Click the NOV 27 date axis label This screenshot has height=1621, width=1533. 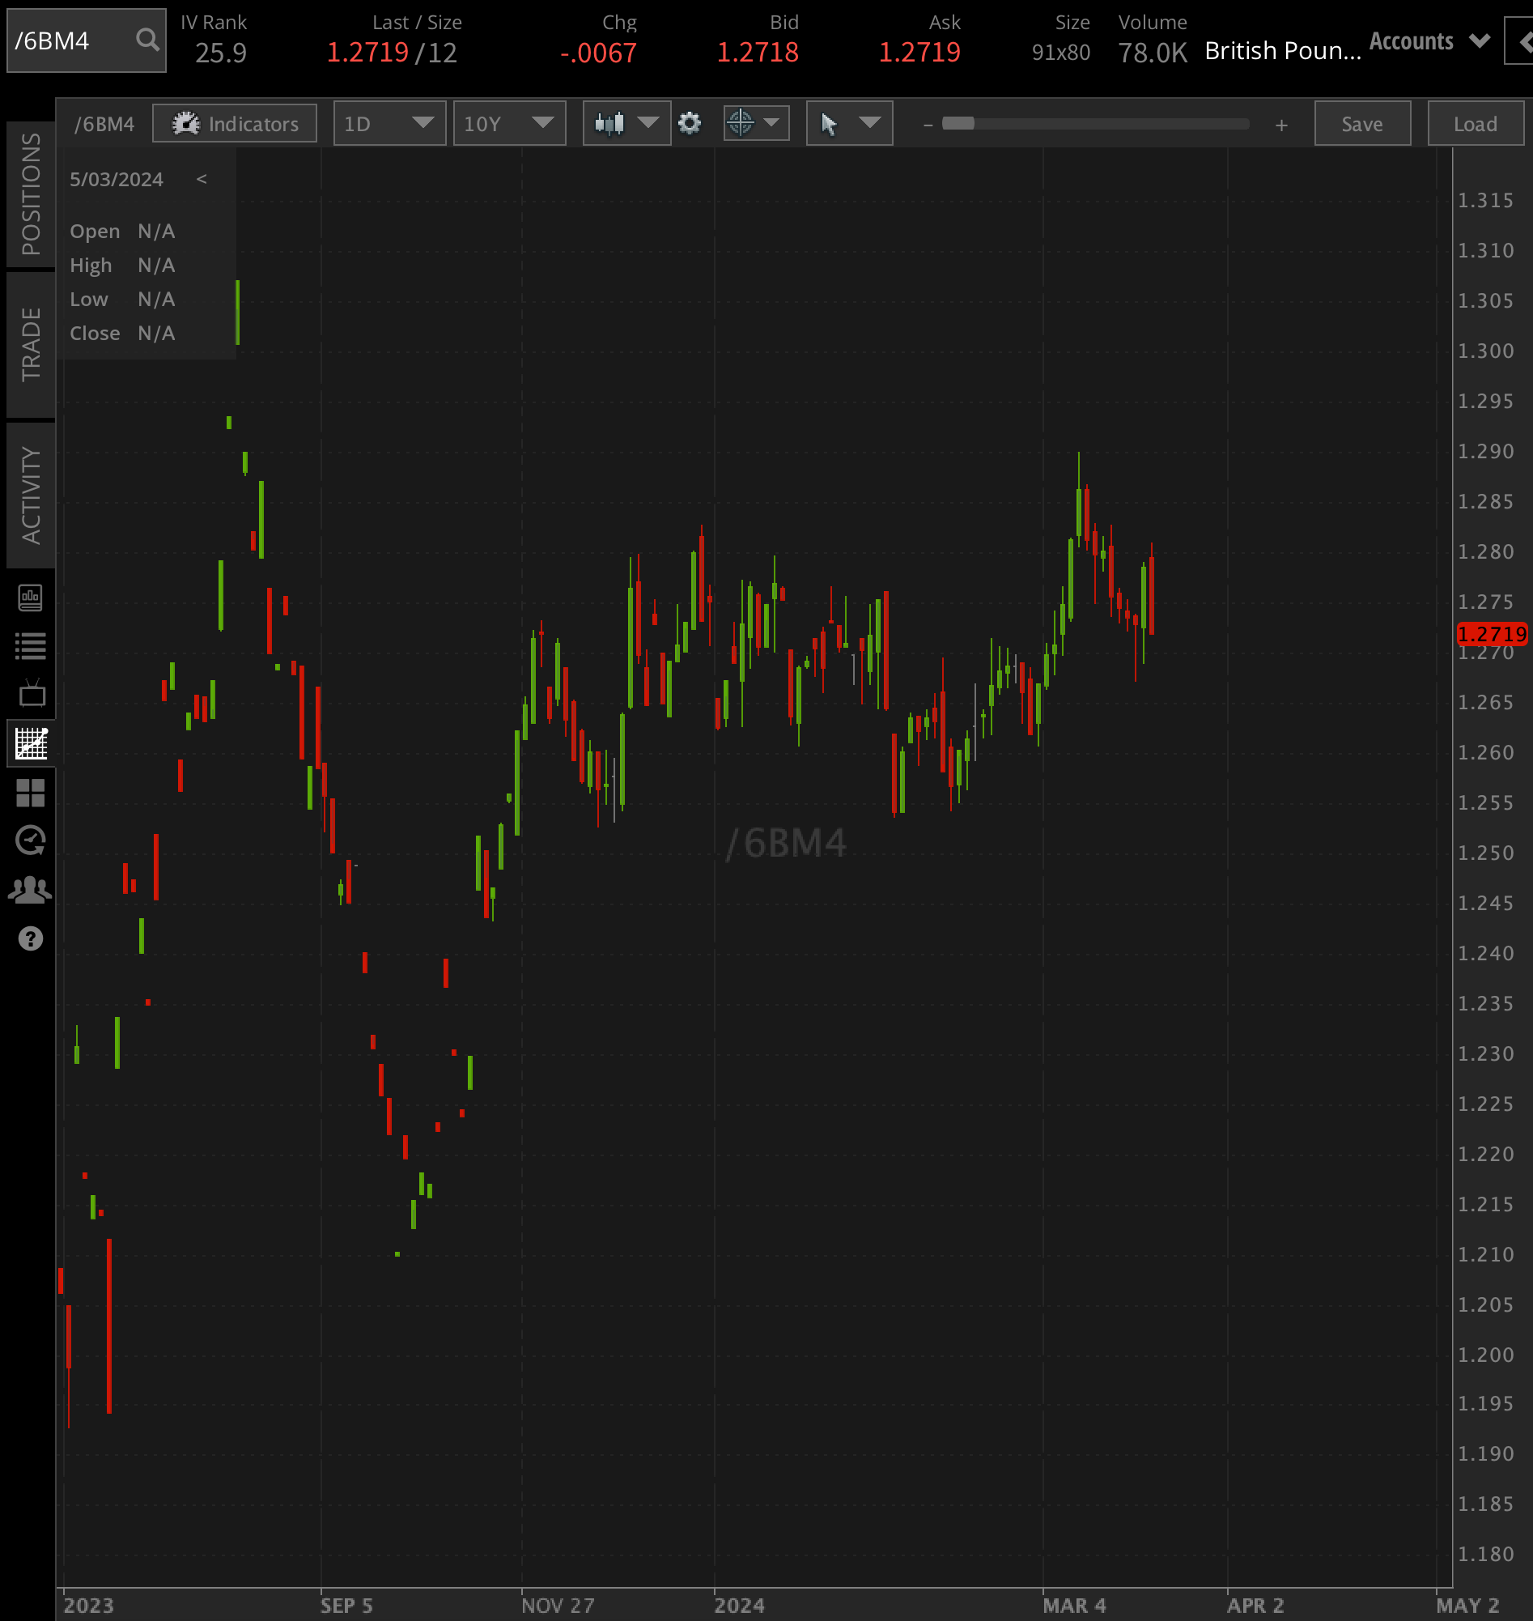pos(558,1606)
